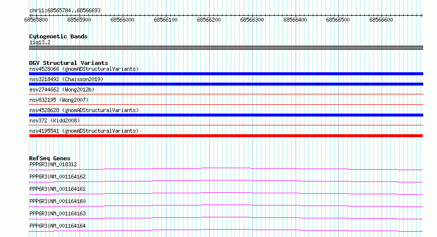The height and width of the screenshot is (237, 437).
Task: Open transcript PPP6R3|NM_001164161
Action: click(57, 189)
